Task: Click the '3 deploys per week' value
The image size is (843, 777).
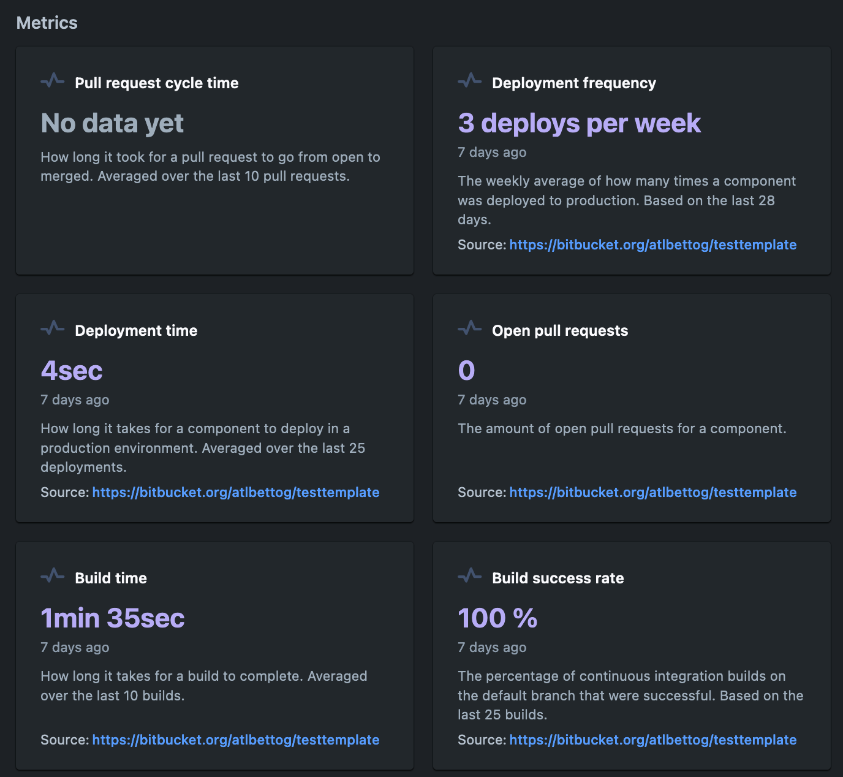Action: point(579,123)
